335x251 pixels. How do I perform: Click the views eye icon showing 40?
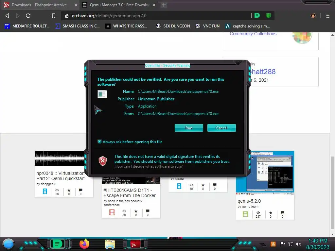[x=191, y=185]
